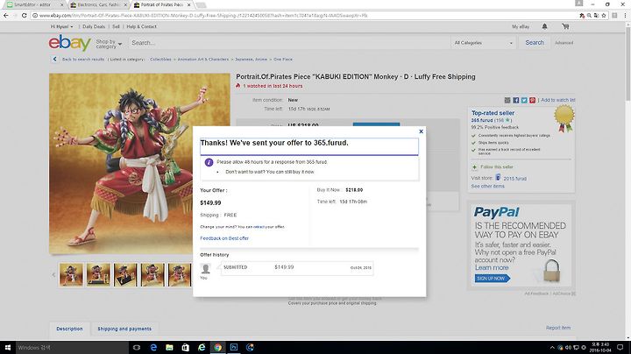Open the Collectibles breadcrumb
This screenshot has height=354, width=631.
(160, 59)
